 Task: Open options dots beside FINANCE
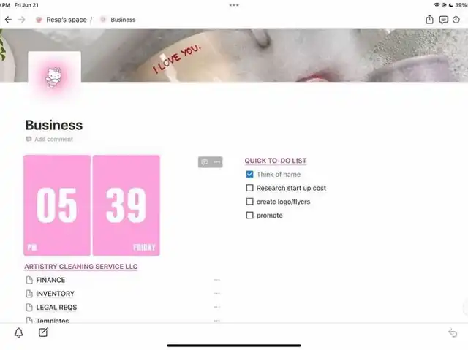point(217,280)
